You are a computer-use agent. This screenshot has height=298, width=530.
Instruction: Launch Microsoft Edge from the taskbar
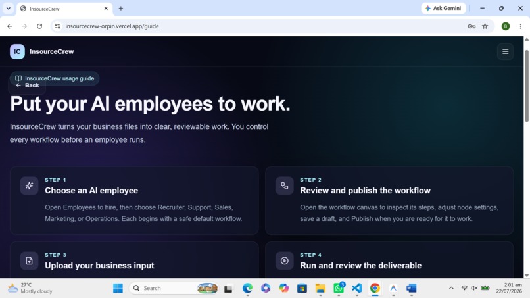tap(247, 288)
